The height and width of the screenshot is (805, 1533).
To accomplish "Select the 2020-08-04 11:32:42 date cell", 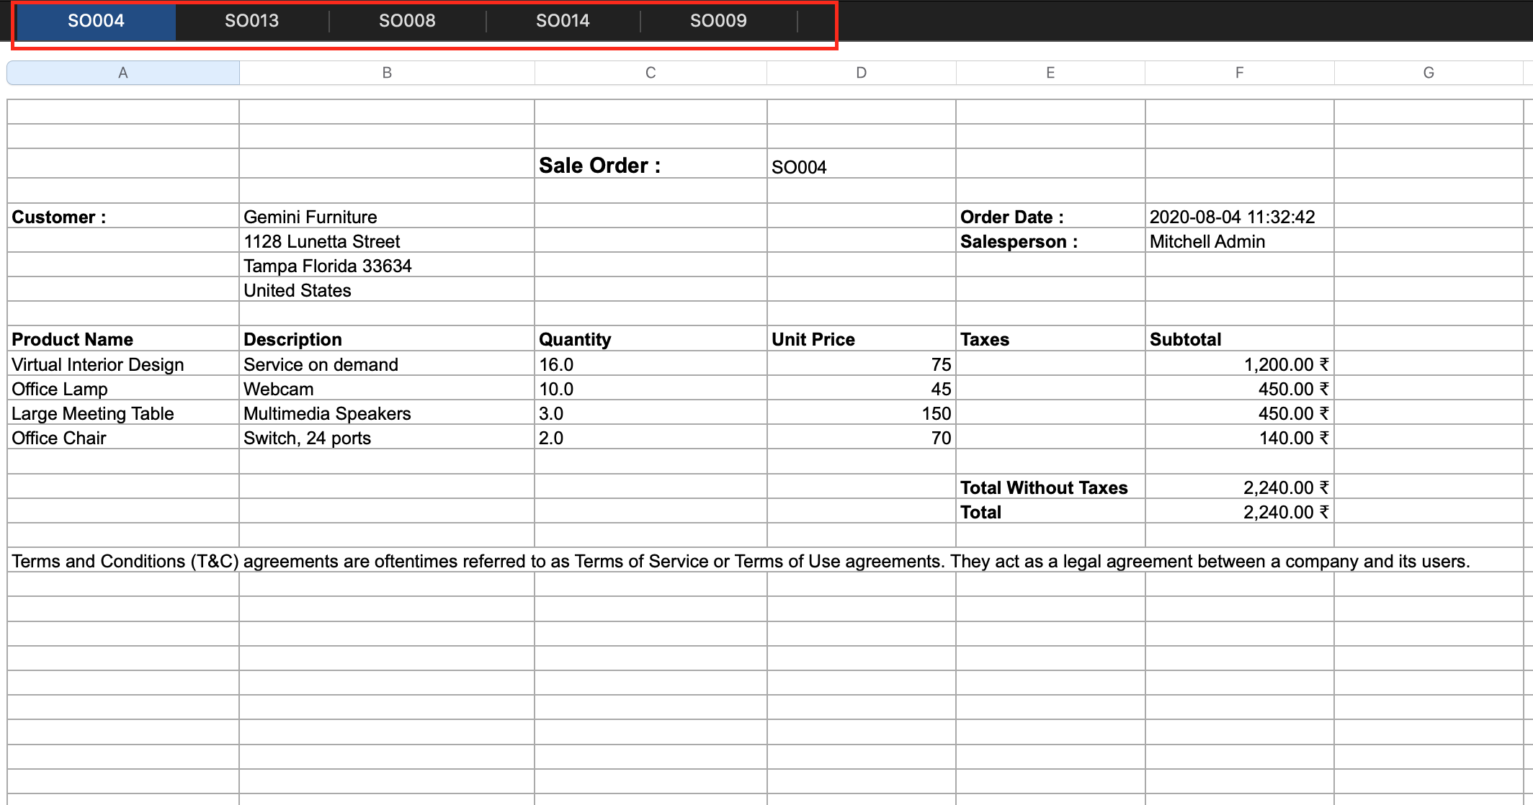I will click(x=1240, y=216).
